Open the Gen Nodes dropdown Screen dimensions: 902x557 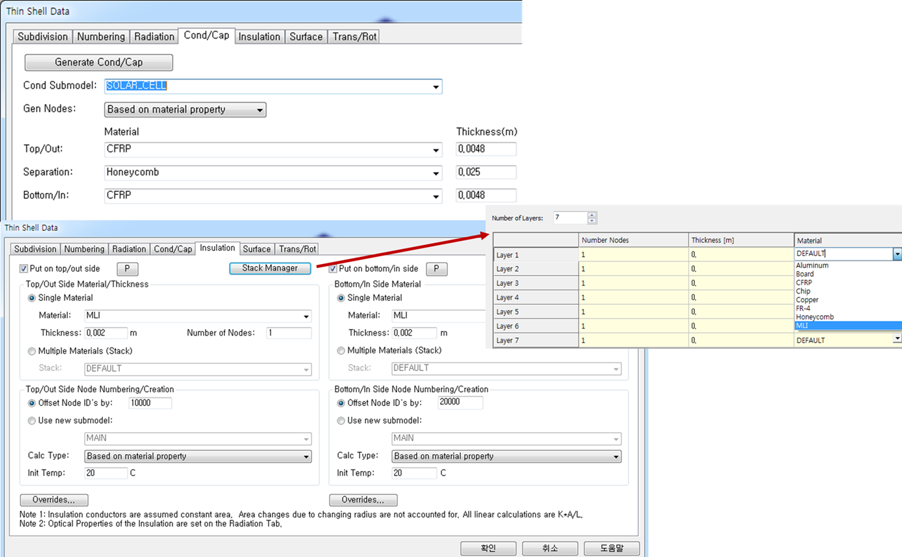click(x=260, y=110)
